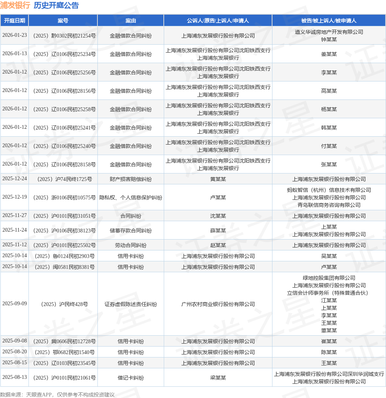Click case number (2025)辽0103民初23545号

pyautogui.click(x=64, y=363)
